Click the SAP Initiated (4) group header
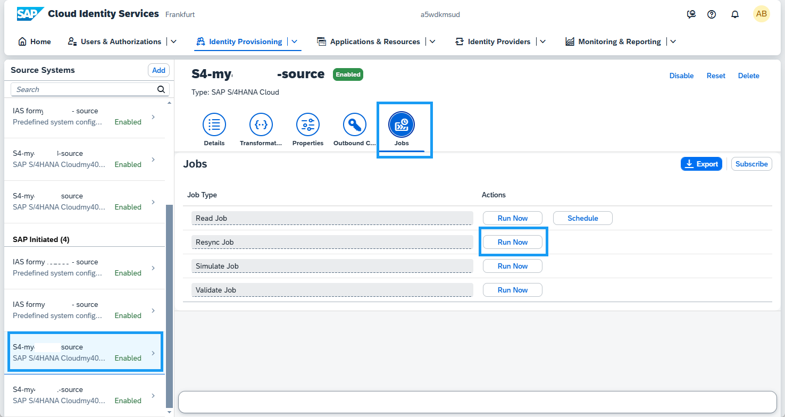 coord(41,239)
